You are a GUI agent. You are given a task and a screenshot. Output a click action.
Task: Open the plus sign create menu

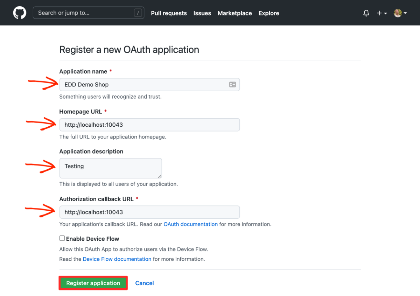point(379,13)
